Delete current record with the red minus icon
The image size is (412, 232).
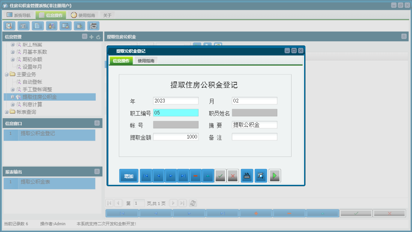tap(195, 175)
